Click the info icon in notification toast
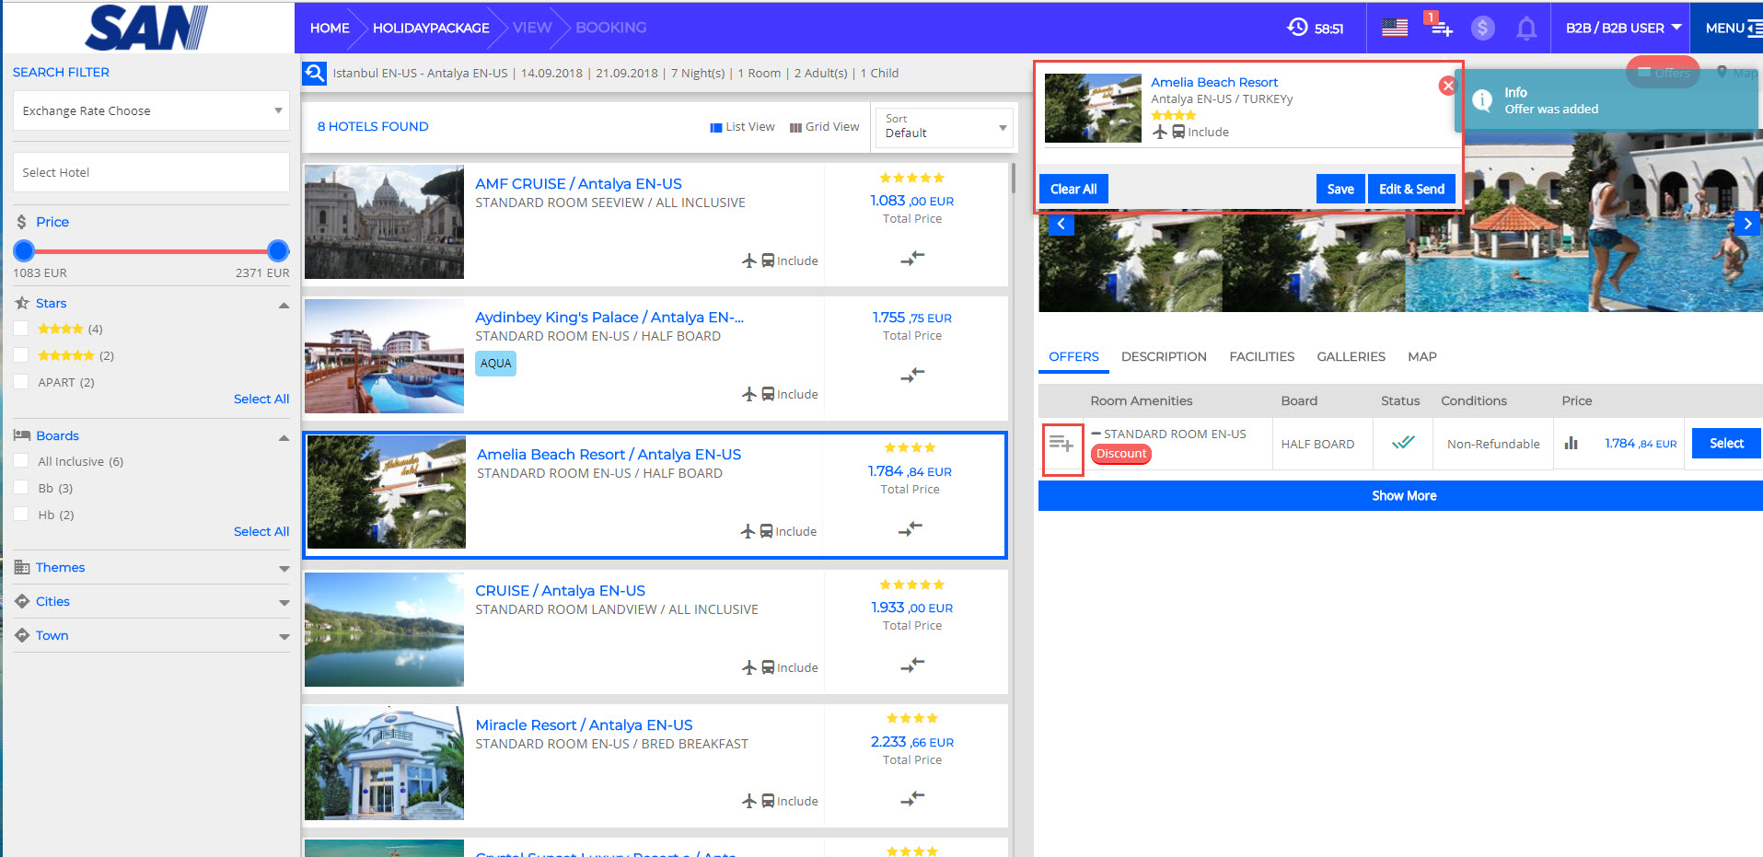This screenshot has width=1763, height=857. [1482, 100]
